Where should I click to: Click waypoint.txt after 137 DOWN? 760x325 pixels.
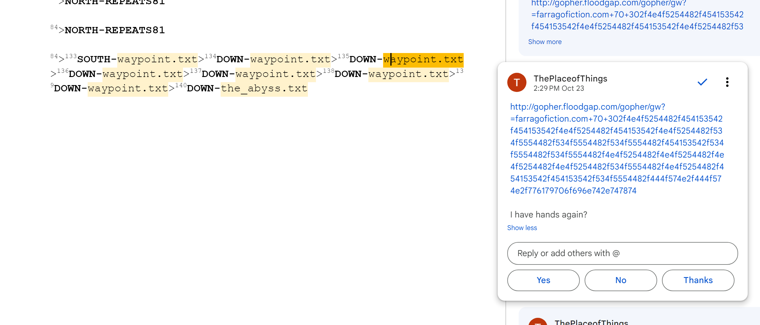point(275,74)
